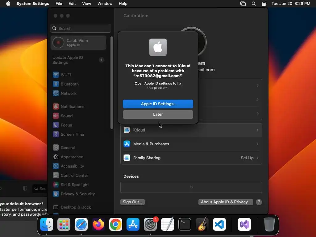This screenshot has height=237, width=316.
Task: Open Update Apple ID Settings item
Action: click(x=78, y=60)
